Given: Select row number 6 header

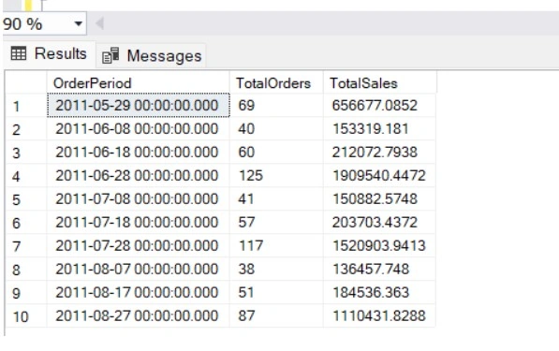Looking at the screenshot, I should [26, 223].
